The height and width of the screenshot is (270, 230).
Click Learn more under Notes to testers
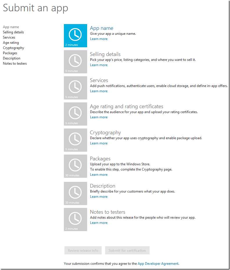[x=99, y=223]
